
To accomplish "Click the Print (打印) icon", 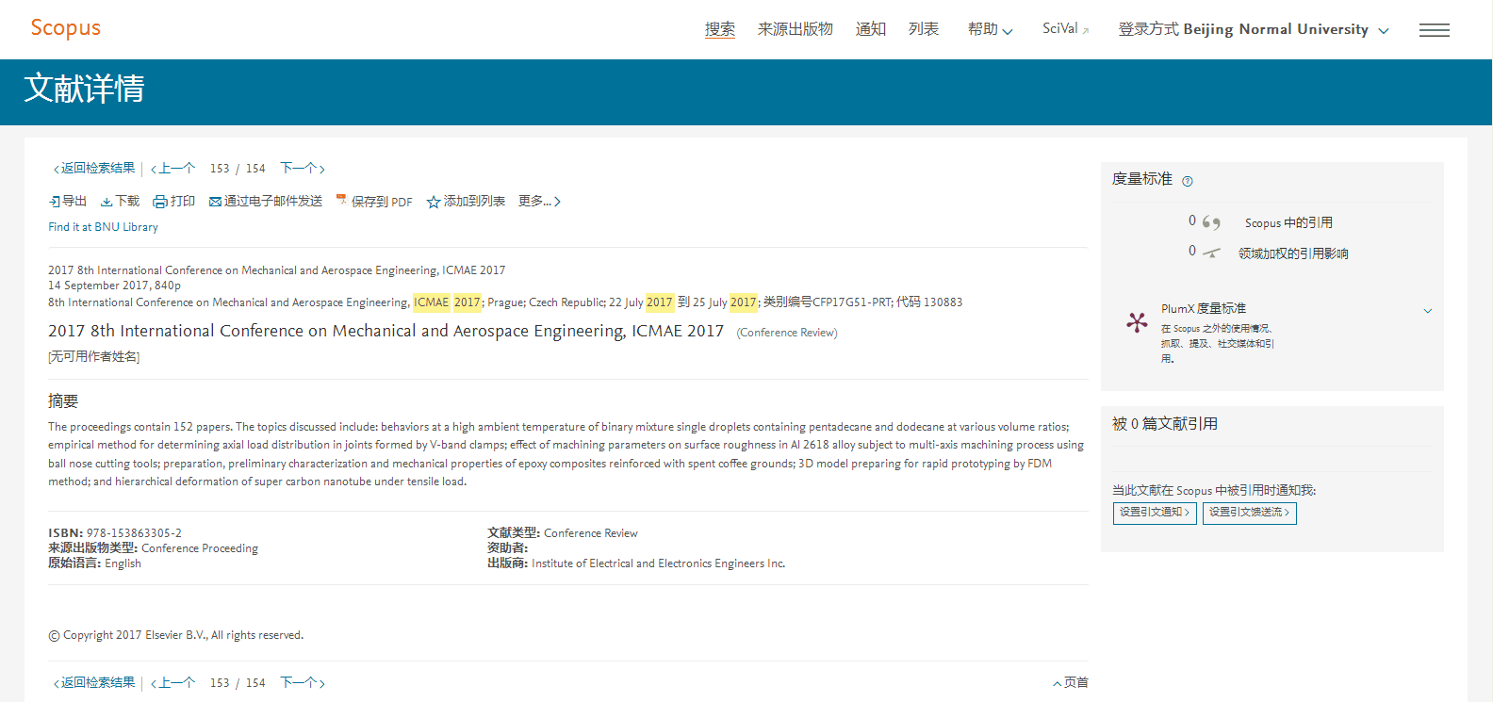I will pos(160,202).
